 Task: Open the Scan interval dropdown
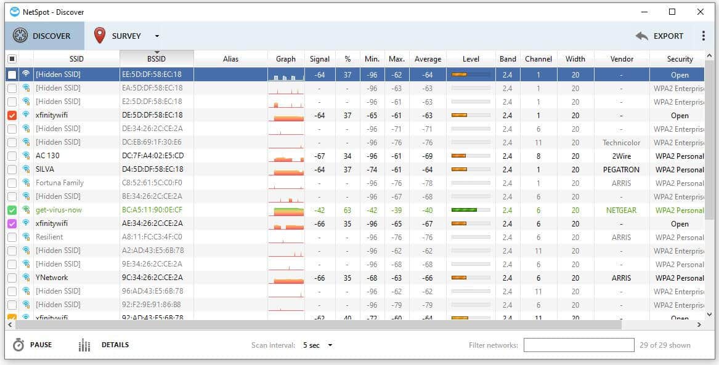tap(318, 345)
